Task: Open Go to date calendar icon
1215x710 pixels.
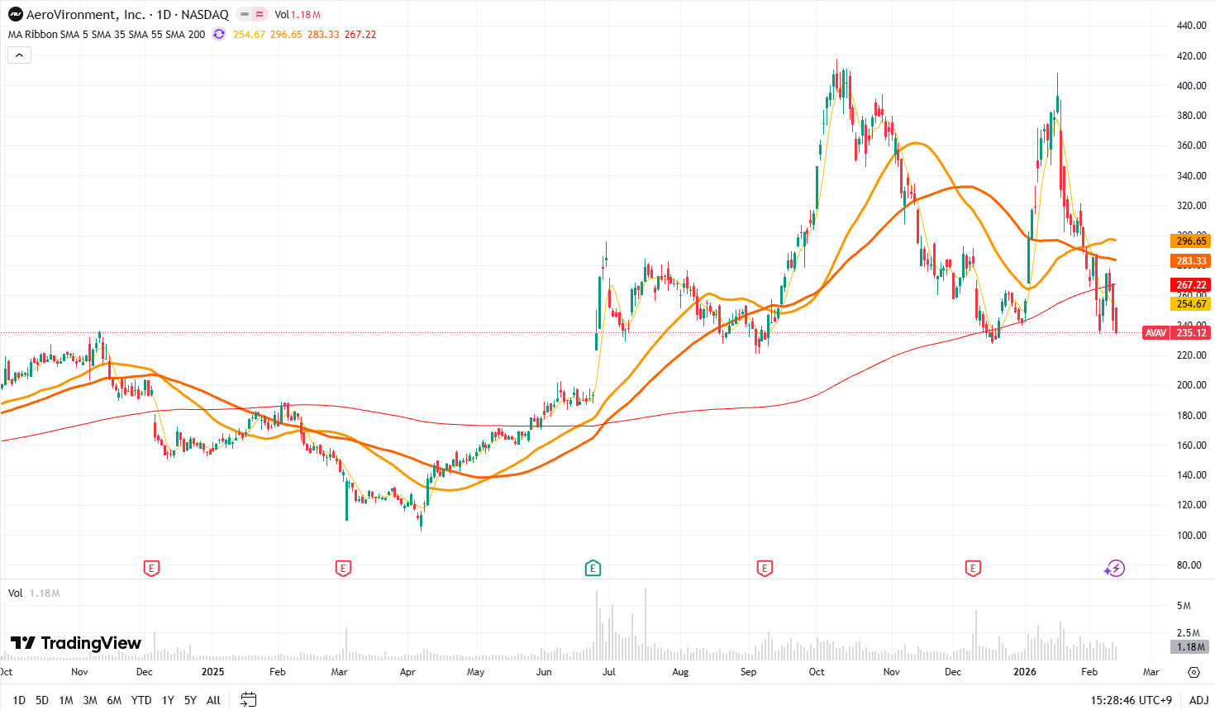Action: pyautogui.click(x=248, y=700)
